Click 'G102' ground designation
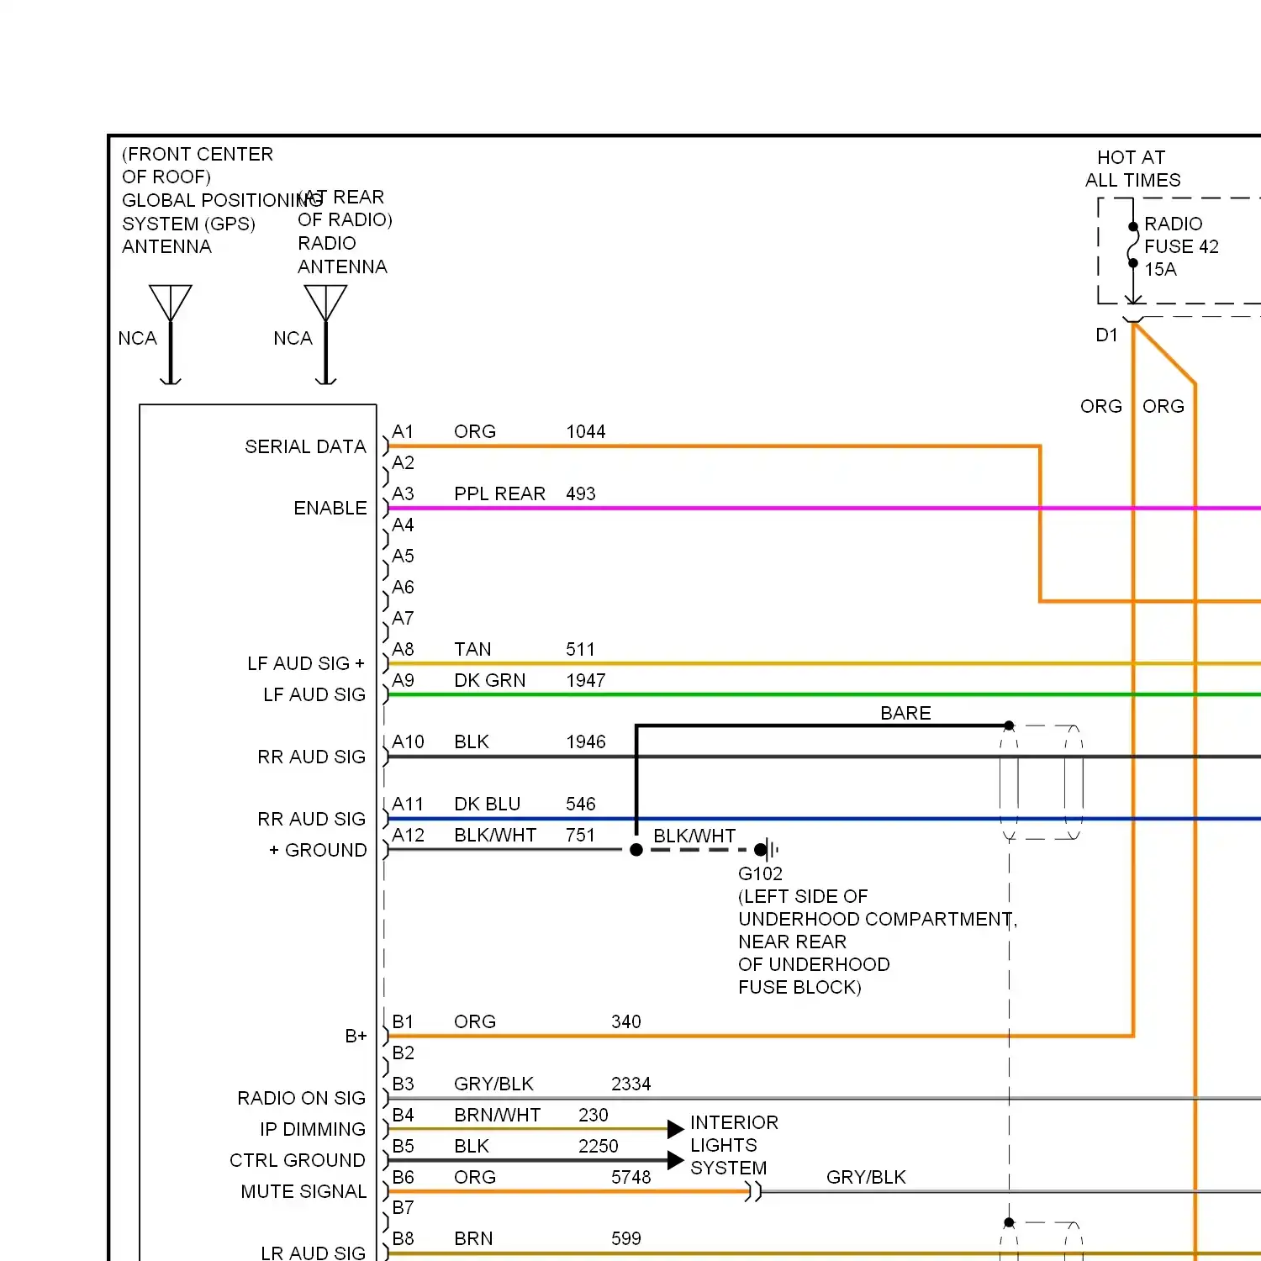The width and height of the screenshot is (1261, 1261). pos(760,873)
